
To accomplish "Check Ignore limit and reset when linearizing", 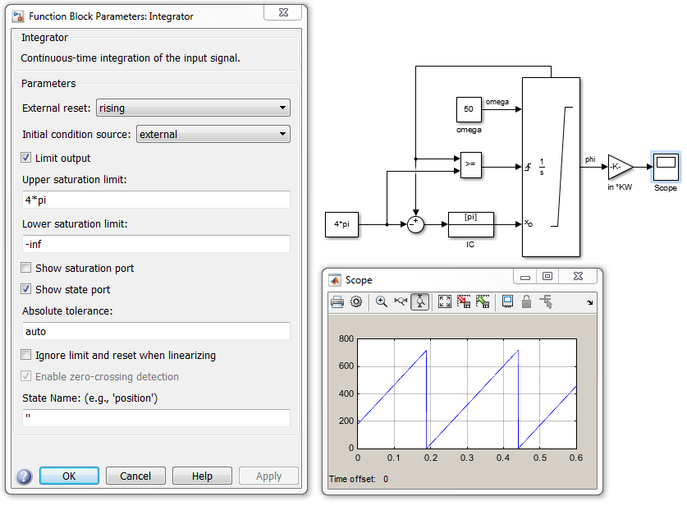I will [x=27, y=356].
